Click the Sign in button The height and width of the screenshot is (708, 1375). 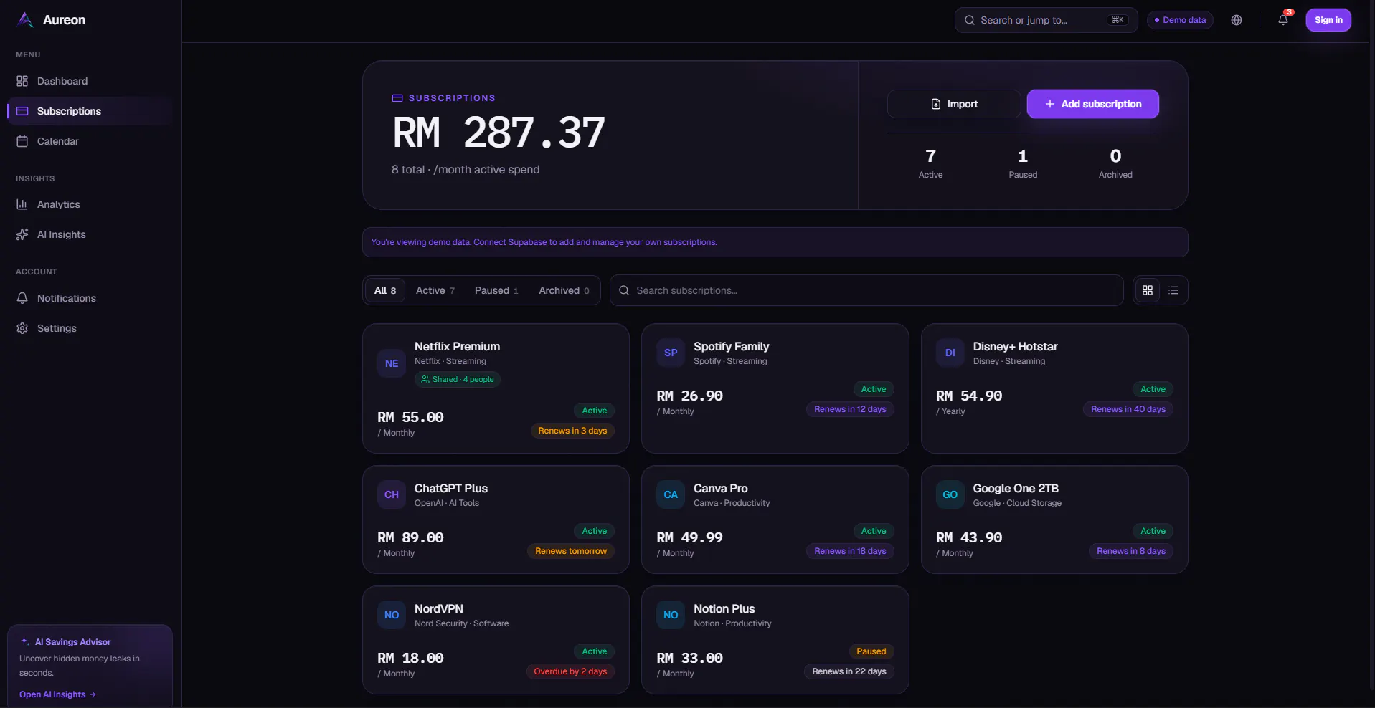1328,20
